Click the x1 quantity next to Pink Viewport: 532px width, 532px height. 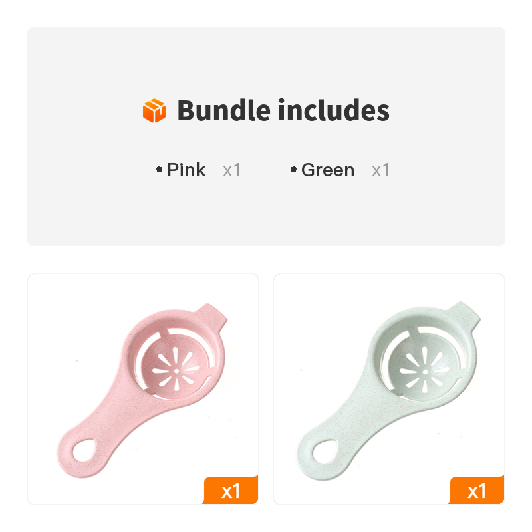(x=231, y=170)
